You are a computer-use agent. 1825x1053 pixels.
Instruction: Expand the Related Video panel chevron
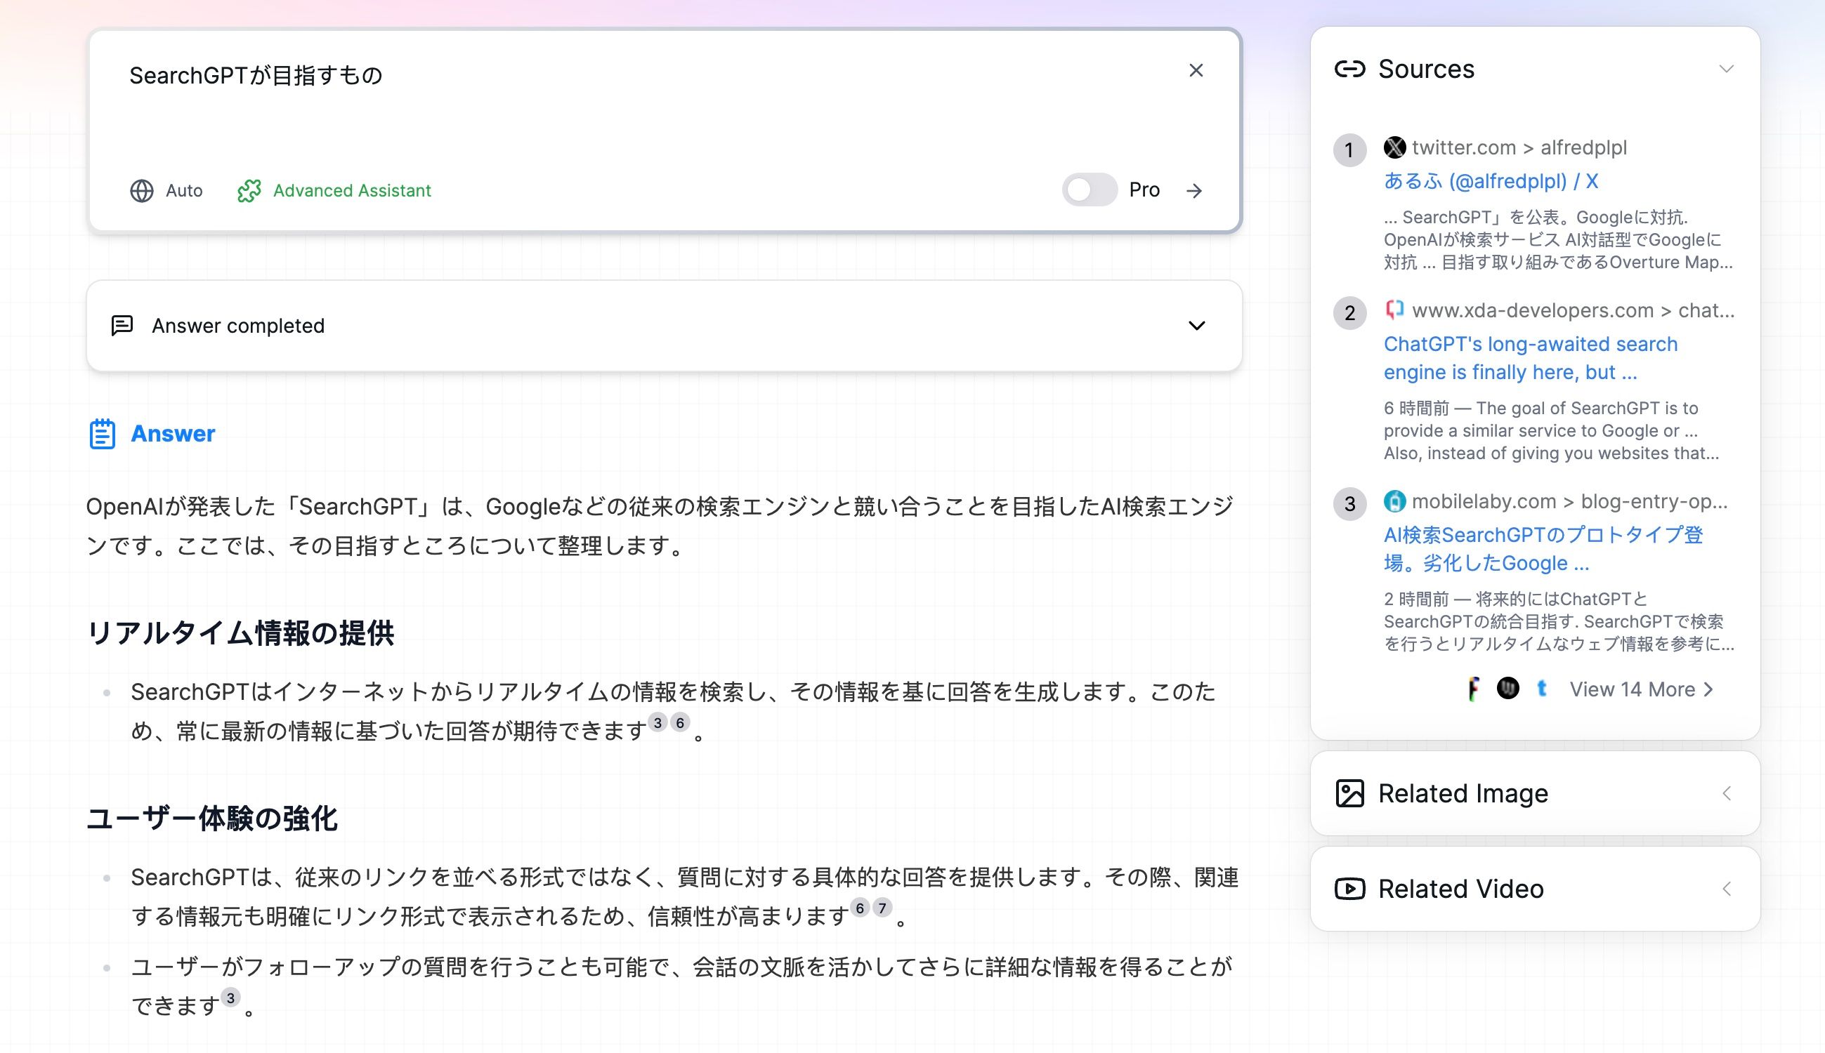1727,889
